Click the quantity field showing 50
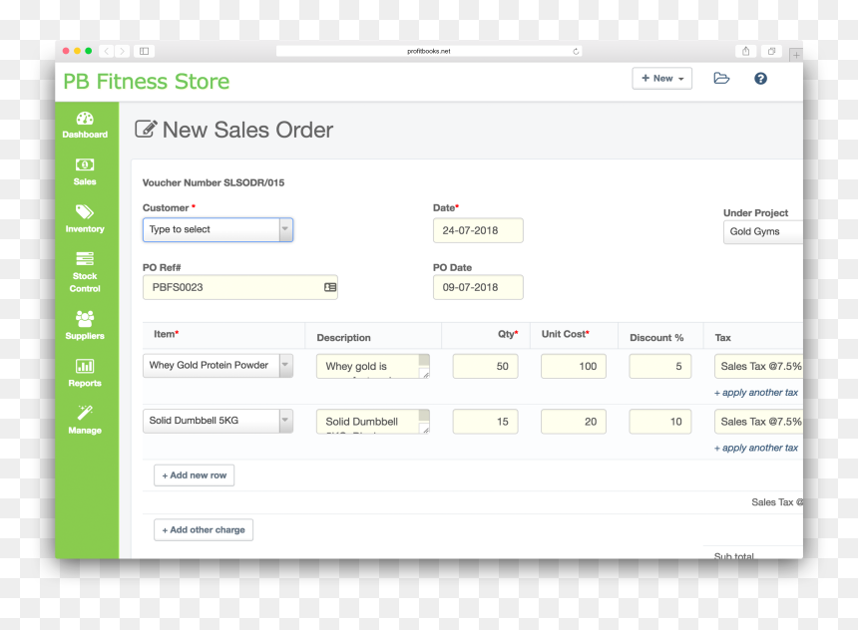 pyautogui.click(x=485, y=367)
